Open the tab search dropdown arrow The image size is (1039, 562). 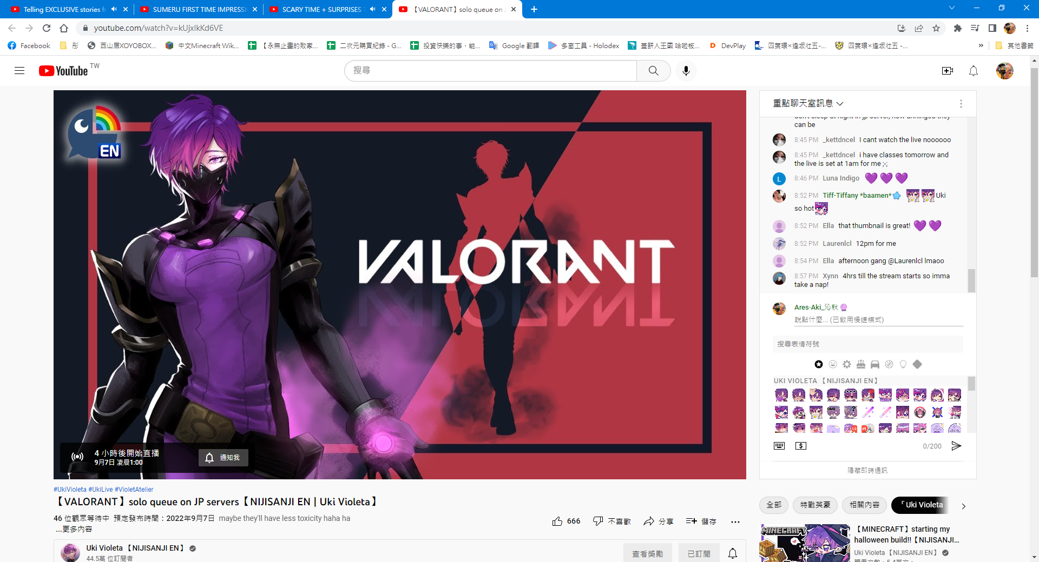952,8
